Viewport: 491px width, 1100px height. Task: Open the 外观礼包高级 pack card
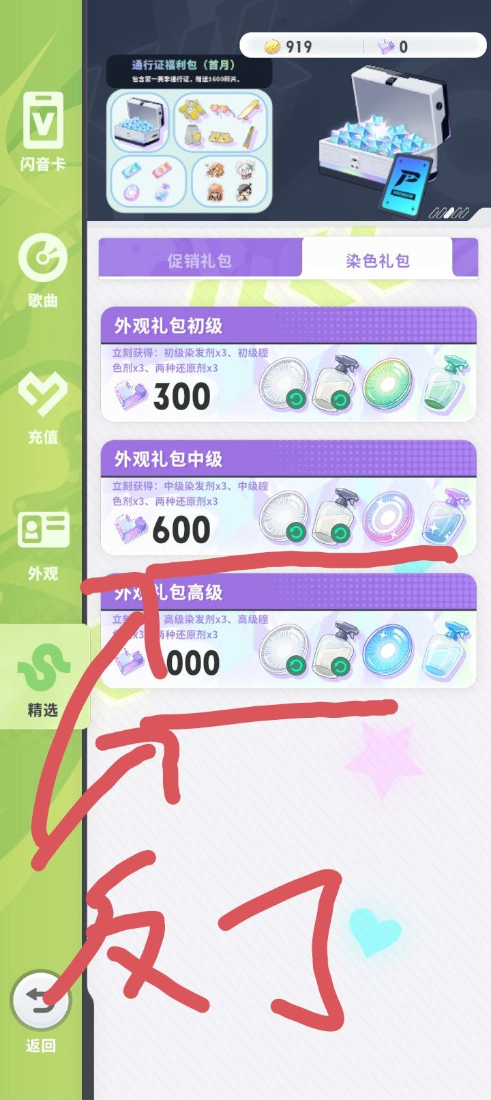(x=288, y=631)
